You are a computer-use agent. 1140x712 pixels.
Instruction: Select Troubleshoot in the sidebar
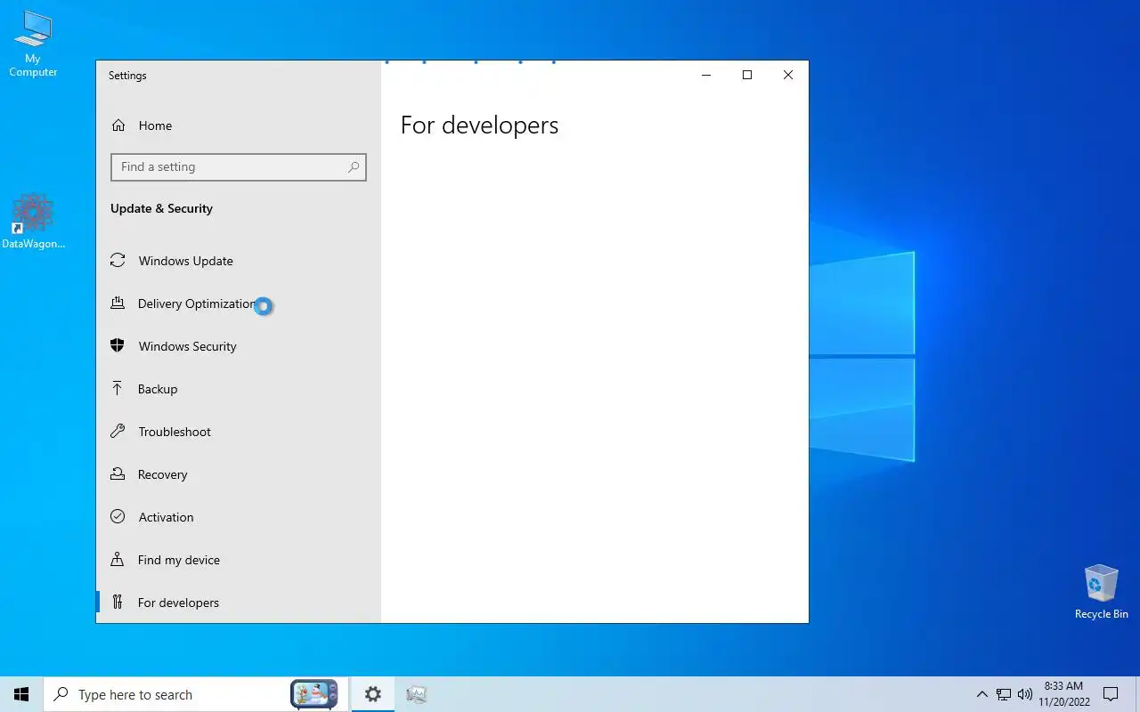click(239, 432)
